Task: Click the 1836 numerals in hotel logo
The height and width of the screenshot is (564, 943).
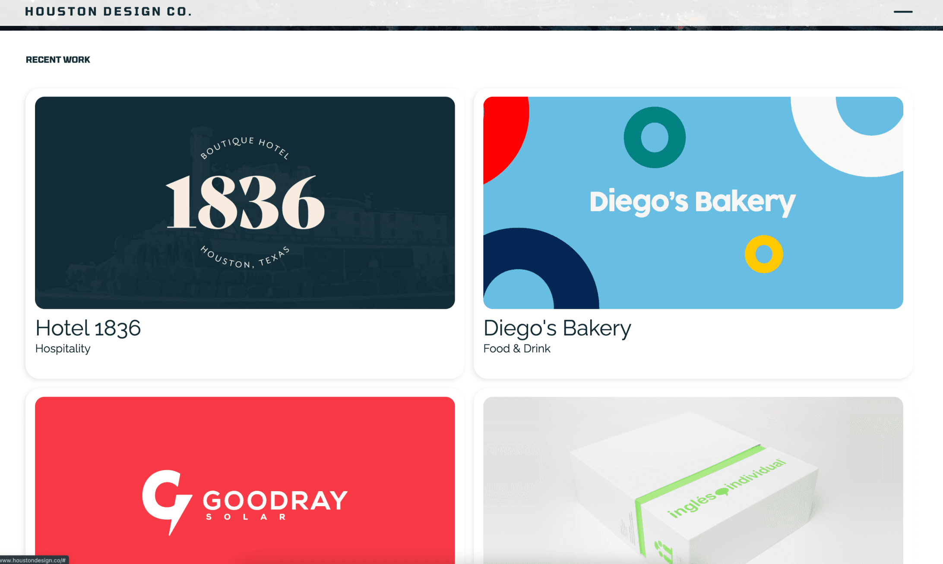Action: 245,202
